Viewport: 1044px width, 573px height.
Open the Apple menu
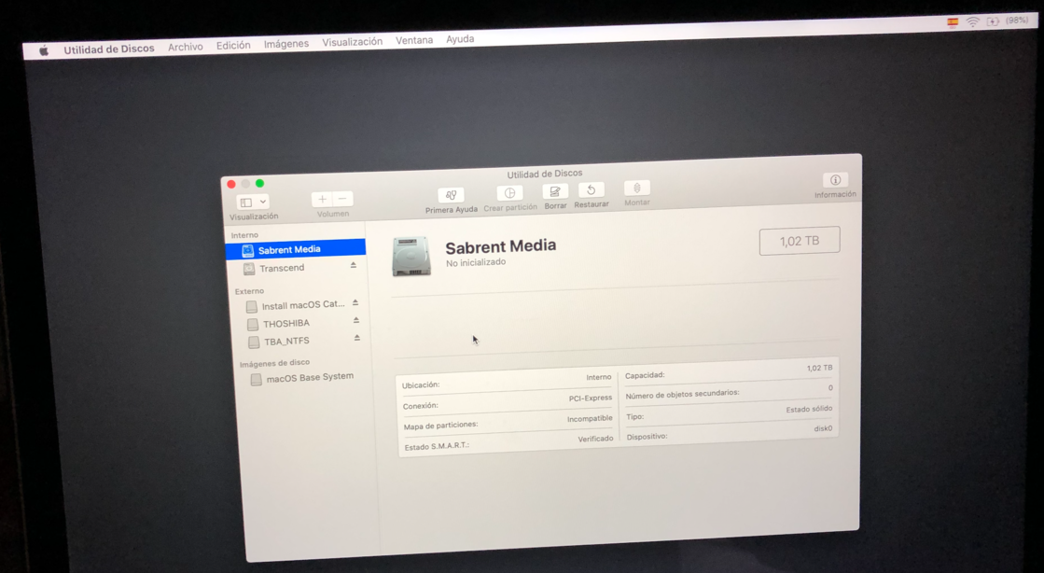44,50
